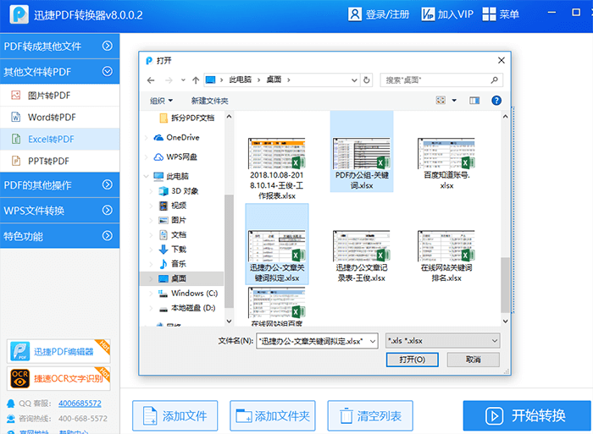Image resolution: width=593 pixels, height=434 pixels.
Task: Click the 添加文件 button
Action: (175, 416)
